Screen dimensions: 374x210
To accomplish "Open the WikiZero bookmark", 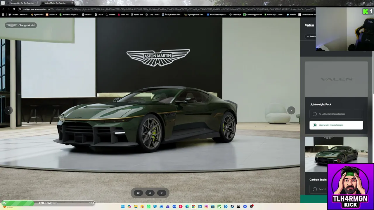I will [69, 15].
